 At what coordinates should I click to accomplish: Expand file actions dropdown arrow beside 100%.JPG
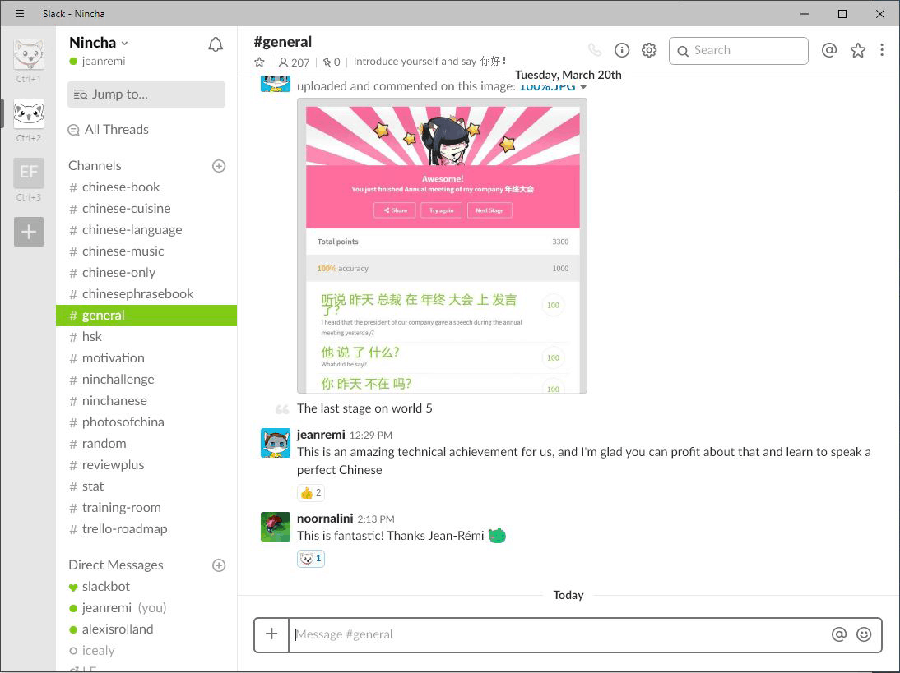pos(584,87)
